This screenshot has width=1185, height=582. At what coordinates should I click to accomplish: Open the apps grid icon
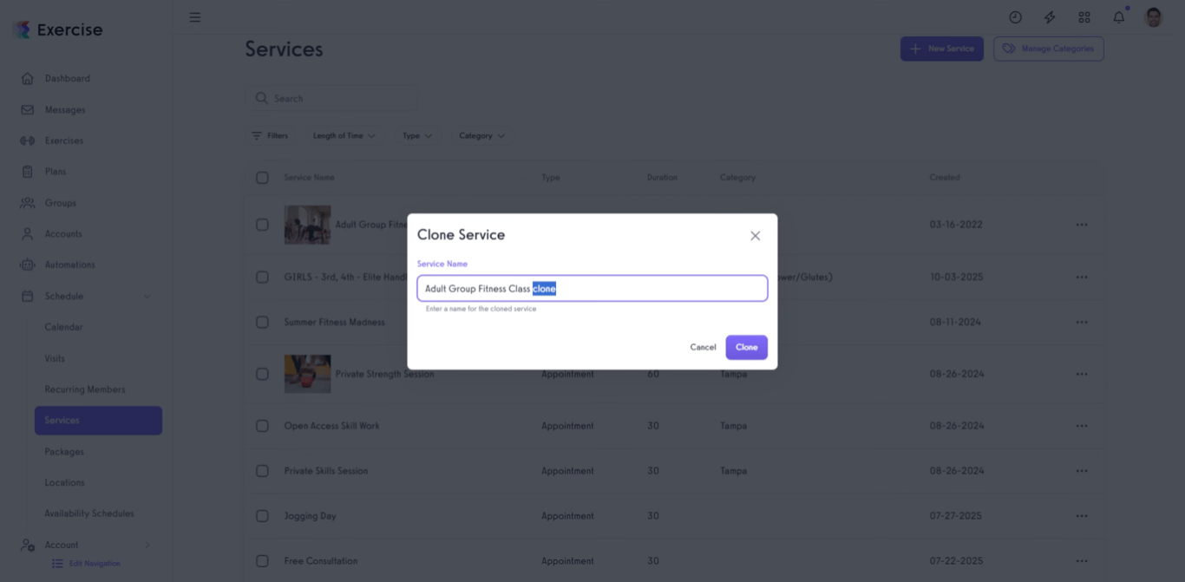click(1084, 16)
